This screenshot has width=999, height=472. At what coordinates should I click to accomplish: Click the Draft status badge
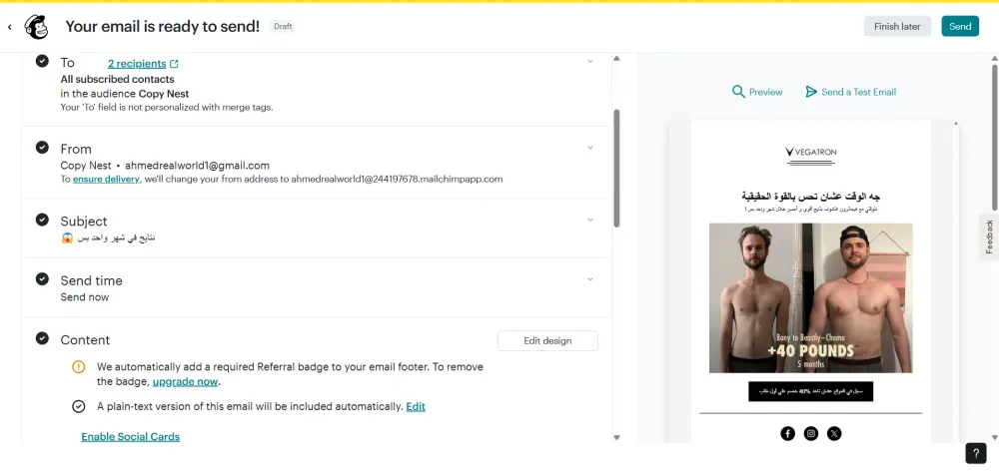click(x=283, y=26)
